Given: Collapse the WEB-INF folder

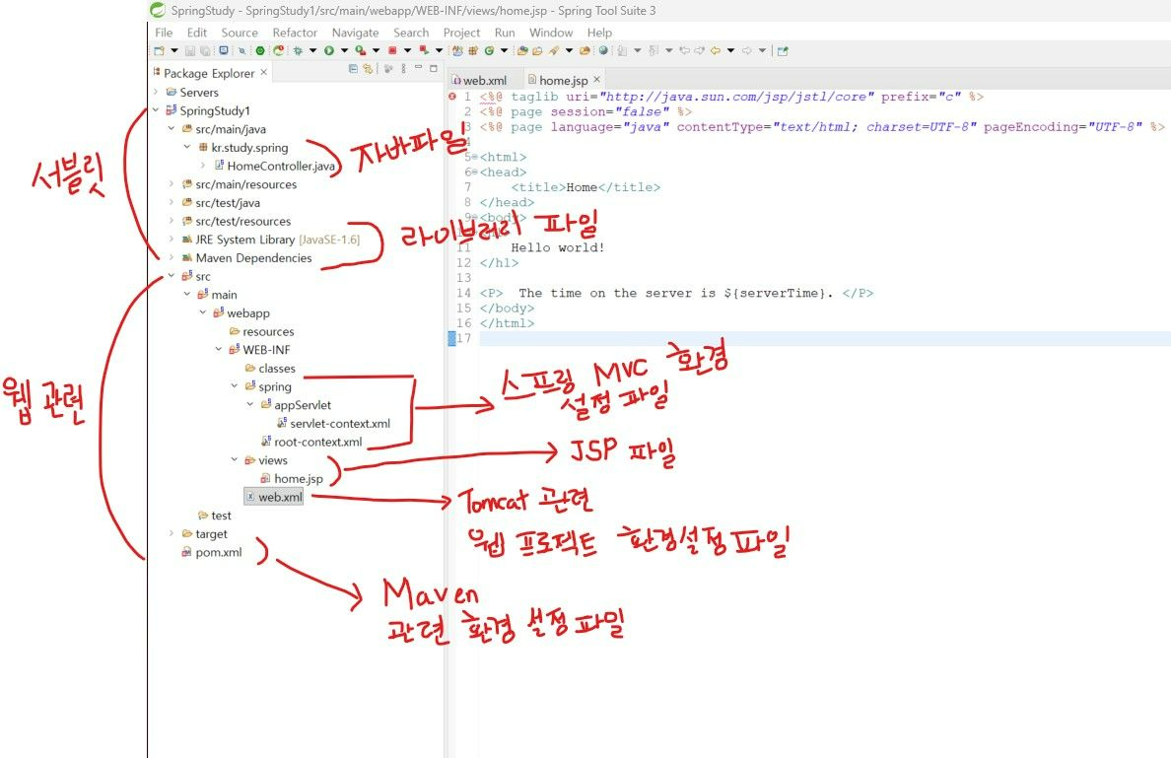Looking at the screenshot, I should click(218, 350).
